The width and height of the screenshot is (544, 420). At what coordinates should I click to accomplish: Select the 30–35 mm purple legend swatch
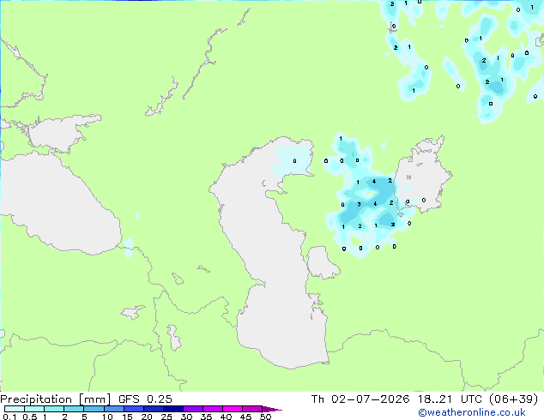pyautogui.click(x=192, y=409)
